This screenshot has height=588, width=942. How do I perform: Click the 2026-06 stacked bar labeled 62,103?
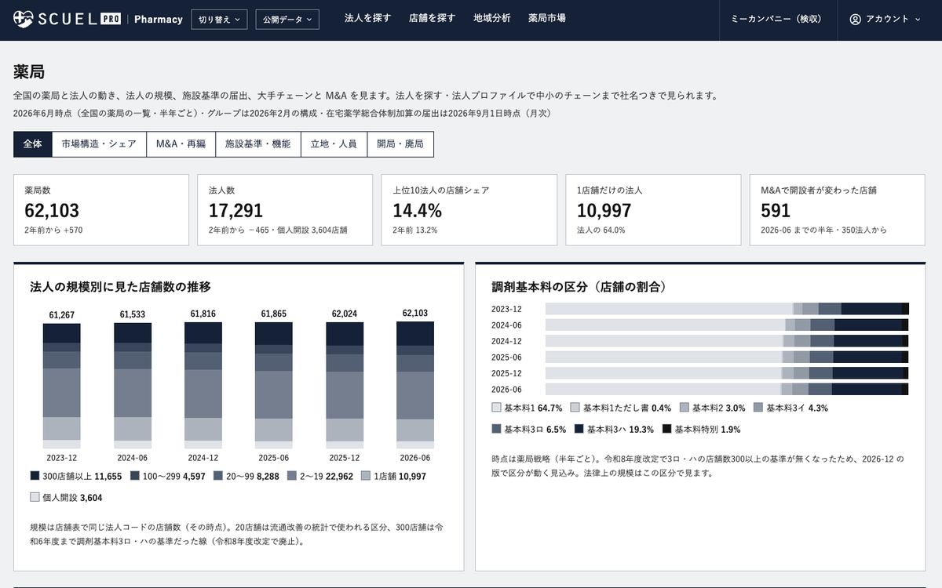(415, 385)
